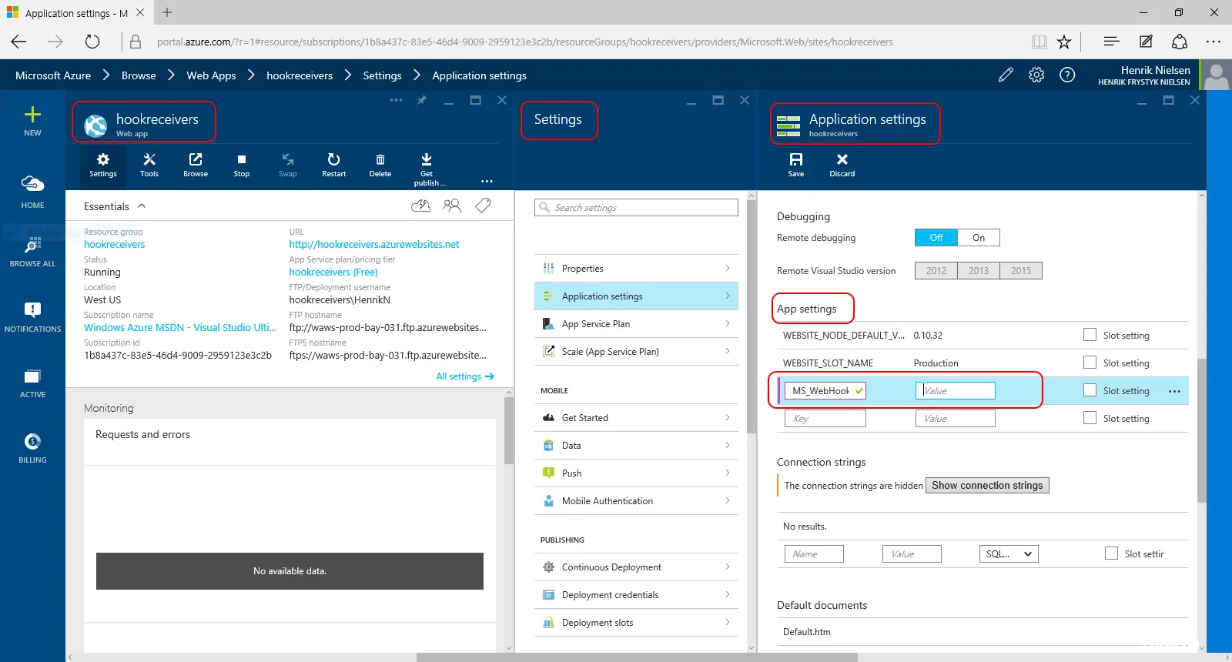Check Slot setting for the empty Key row
Viewport: 1232px width, 662px height.
click(x=1090, y=418)
